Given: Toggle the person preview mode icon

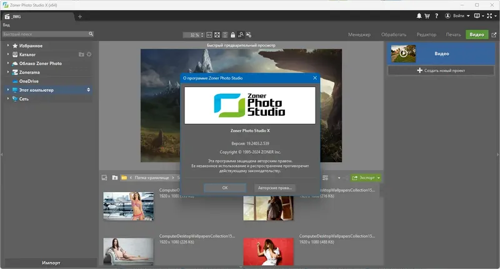Looking at the screenshot, I should pos(241,34).
